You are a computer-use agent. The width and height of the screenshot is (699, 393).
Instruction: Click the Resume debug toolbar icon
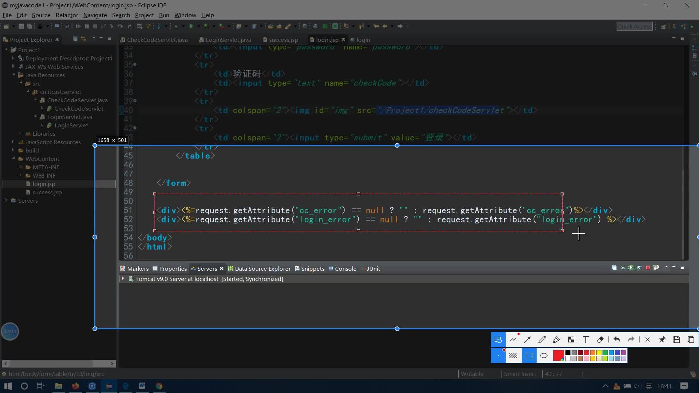pyautogui.click(x=78, y=26)
